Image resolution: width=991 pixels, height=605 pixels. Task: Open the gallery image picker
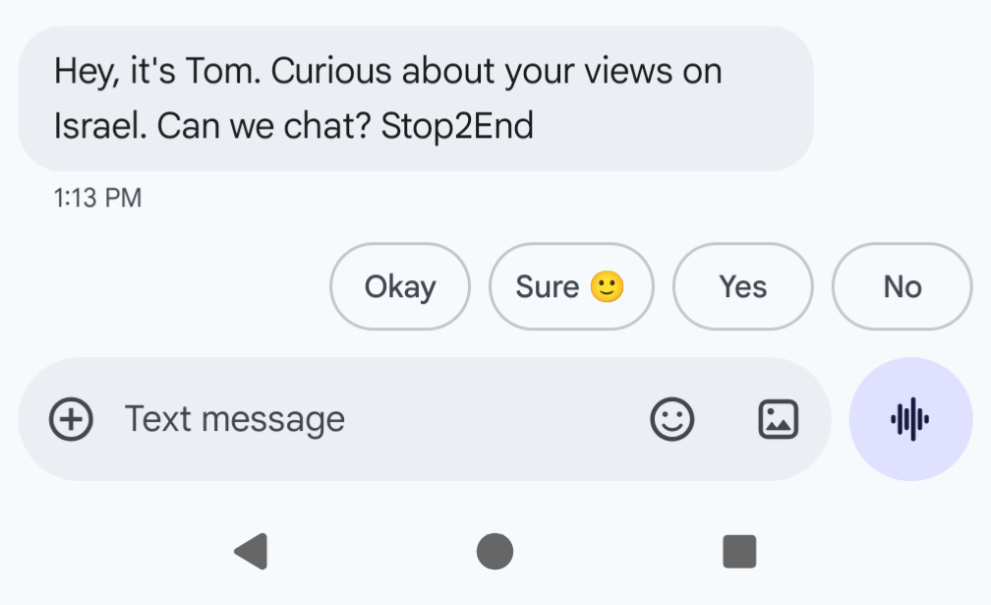pyautogui.click(x=778, y=419)
